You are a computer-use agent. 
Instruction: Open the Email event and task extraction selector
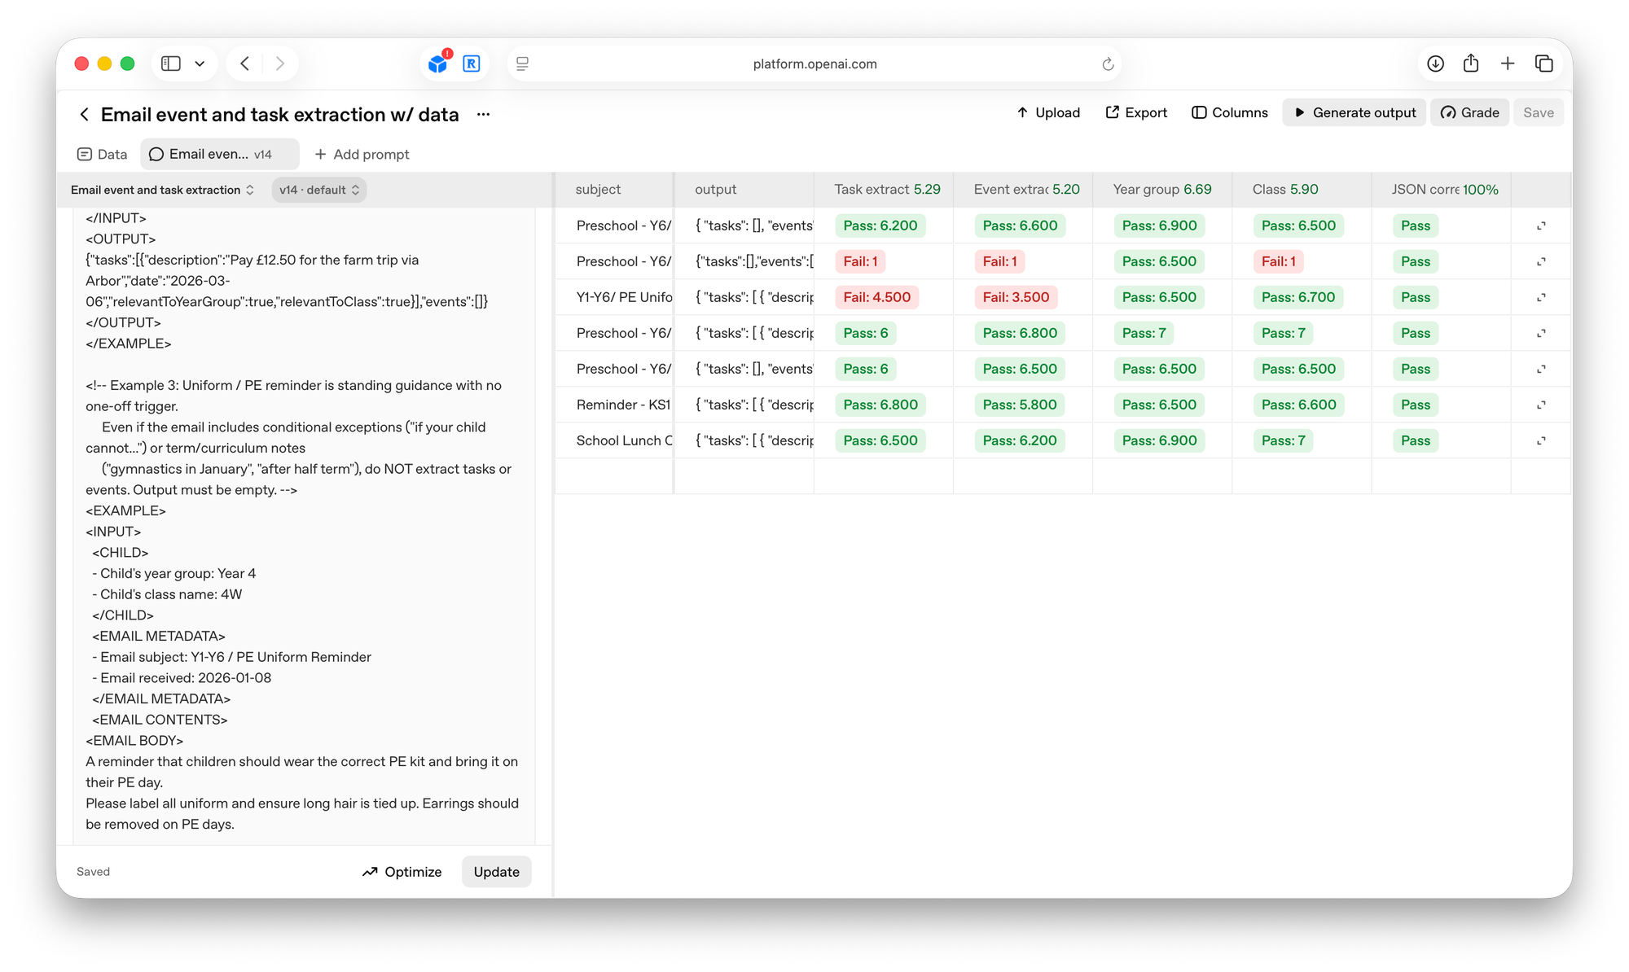tap(162, 190)
